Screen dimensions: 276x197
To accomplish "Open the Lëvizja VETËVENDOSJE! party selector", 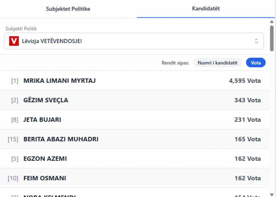I will (134, 41).
